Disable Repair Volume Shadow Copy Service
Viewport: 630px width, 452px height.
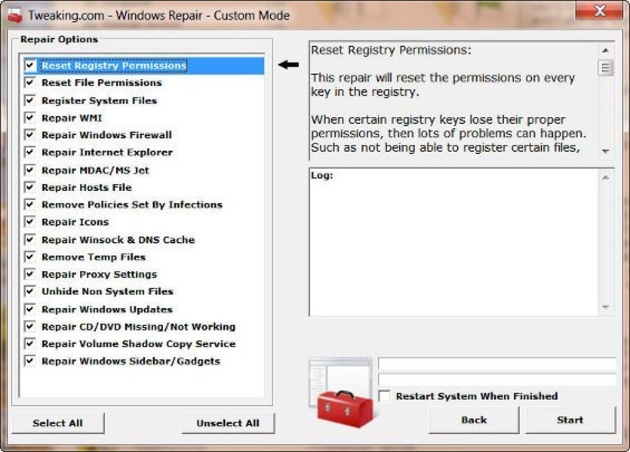point(30,343)
